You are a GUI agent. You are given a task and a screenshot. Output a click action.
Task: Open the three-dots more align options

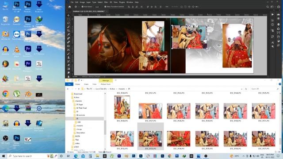tap(167, 7)
